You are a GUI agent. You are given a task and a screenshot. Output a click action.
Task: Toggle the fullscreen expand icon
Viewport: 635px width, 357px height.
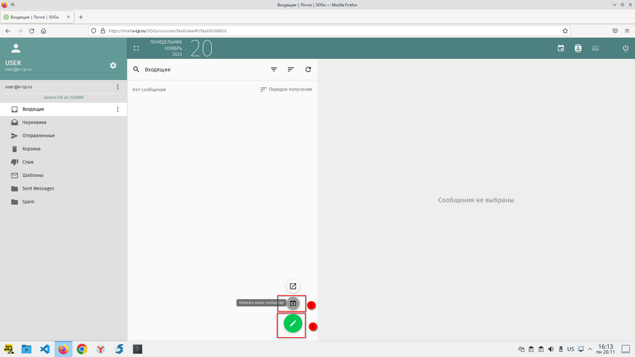pyautogui.click(x=136, y=48)
